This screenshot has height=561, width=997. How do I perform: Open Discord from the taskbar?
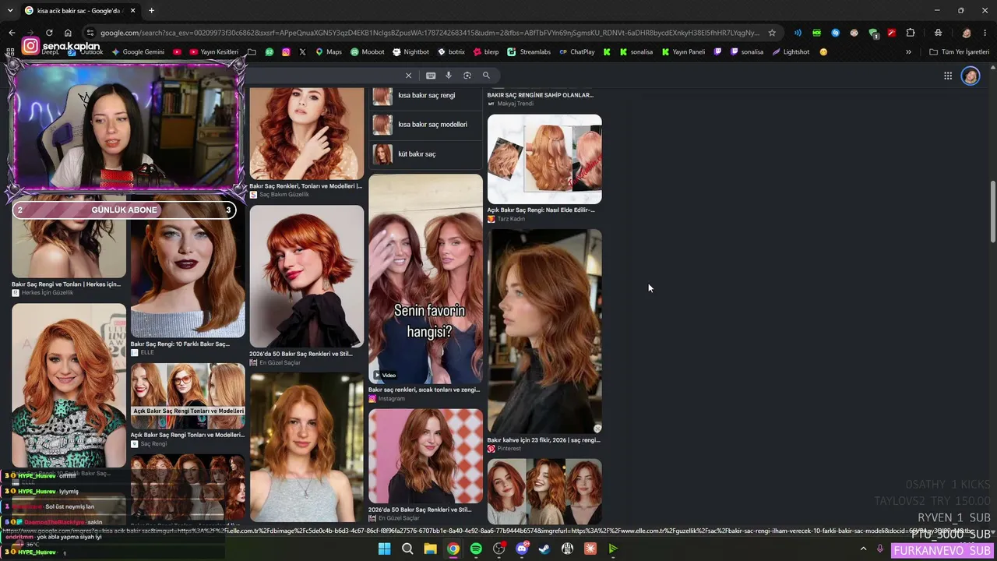522,549
